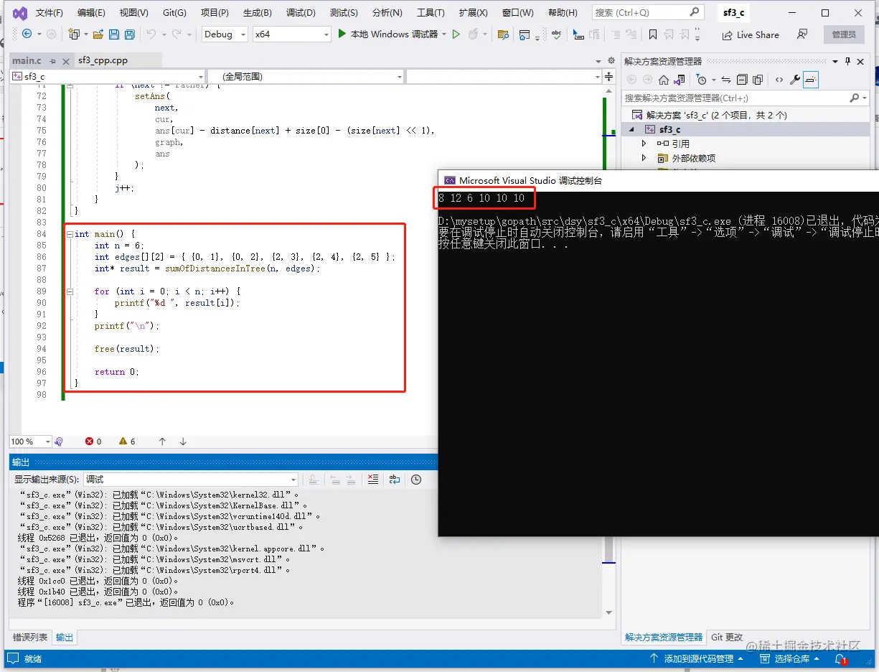Click show all files icon in Solution Explorer
The image size is (879, 672).
(758, 80)
